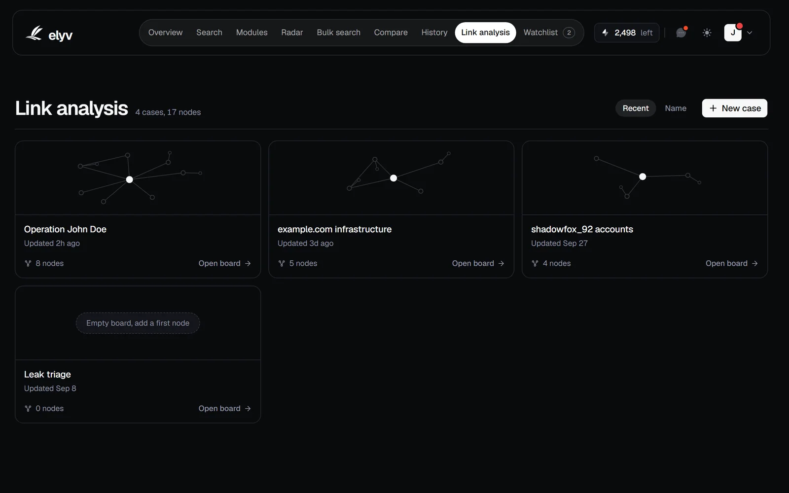Click the '4 cases, 17 nodes' summary text
Viewport: 789px width, 493px height.
168,112
